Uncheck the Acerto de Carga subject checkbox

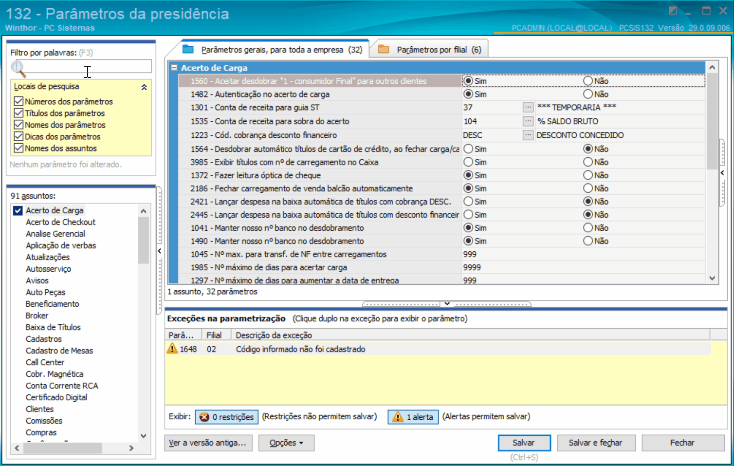(18, 210)
